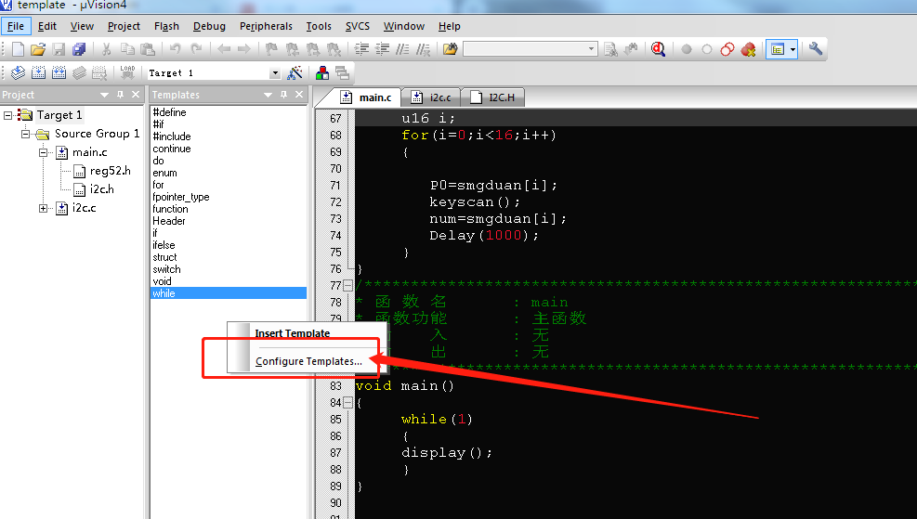Save all files icon
This screenshot has width=917, height=519.
tap(79, 50)
